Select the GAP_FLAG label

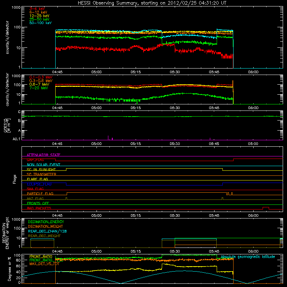click(x=35, y=160)
